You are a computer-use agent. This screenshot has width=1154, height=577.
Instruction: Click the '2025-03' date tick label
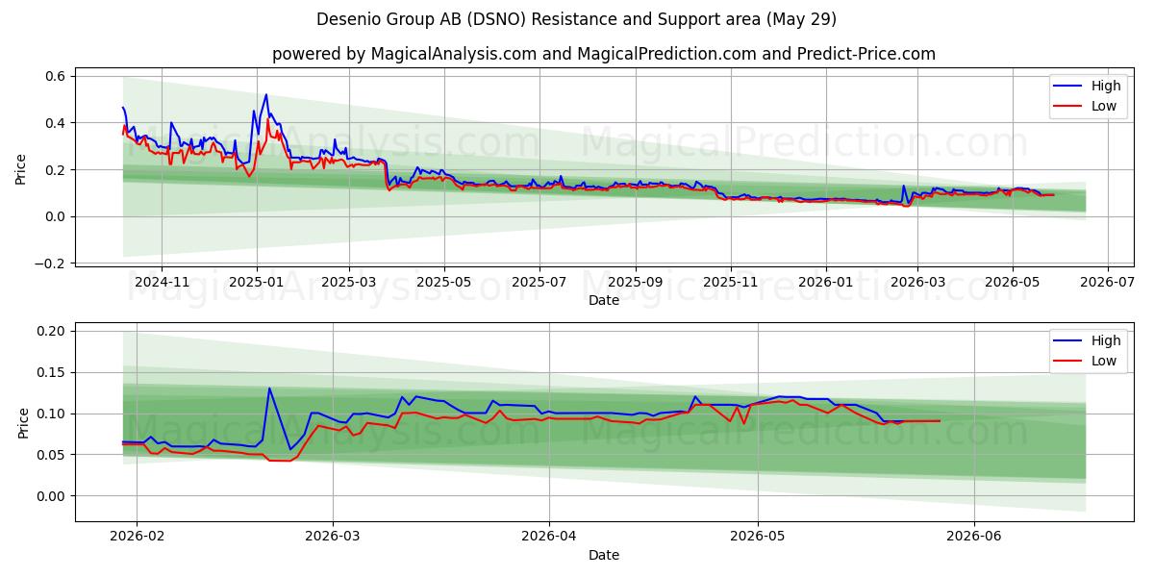click(x=348, y=282)
